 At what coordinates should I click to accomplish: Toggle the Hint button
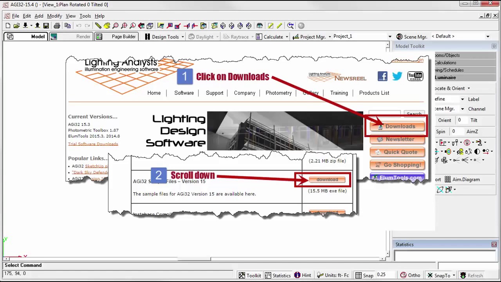pos(303,275)
